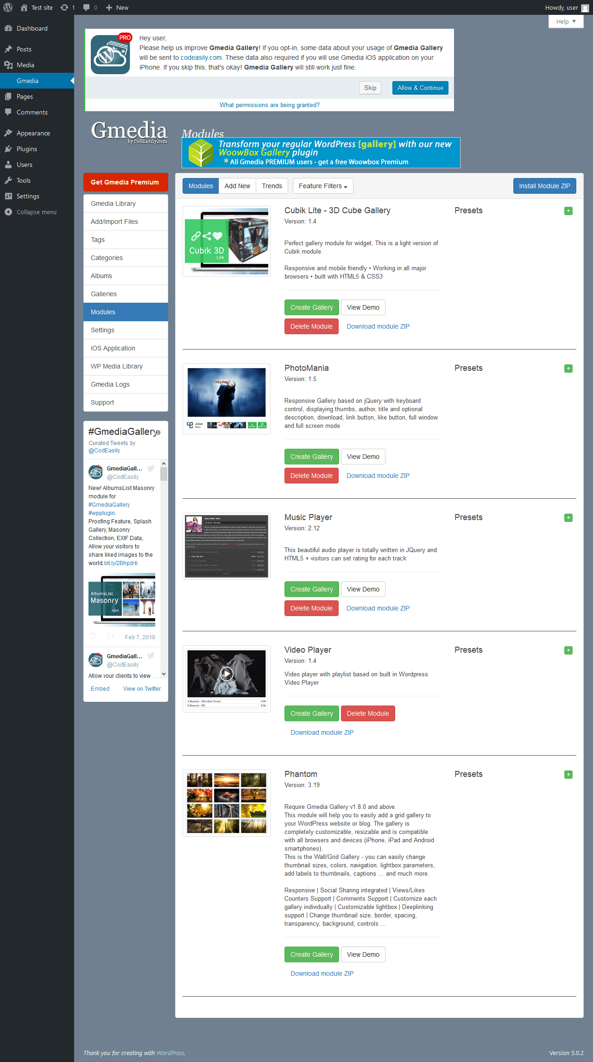Click the WoowBox Gallery banner
This screenshot has width=593, height=1062.
(x=321, y=153)
